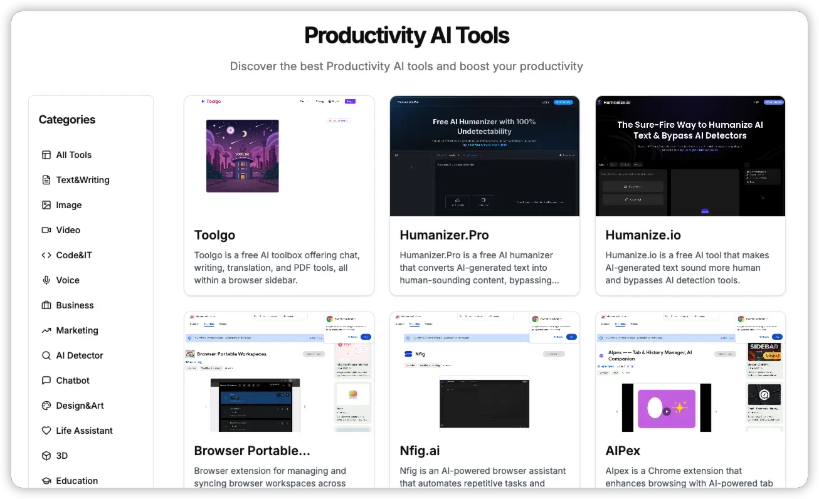Screen dimensions: 819x499
Task: Click the Browser Portable... card title
Action: 252,451
